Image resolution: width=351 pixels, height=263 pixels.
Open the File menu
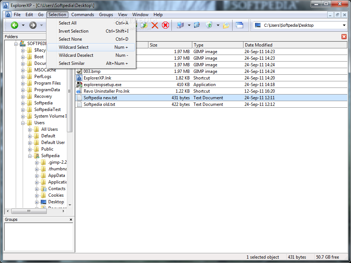pos(17,15)
